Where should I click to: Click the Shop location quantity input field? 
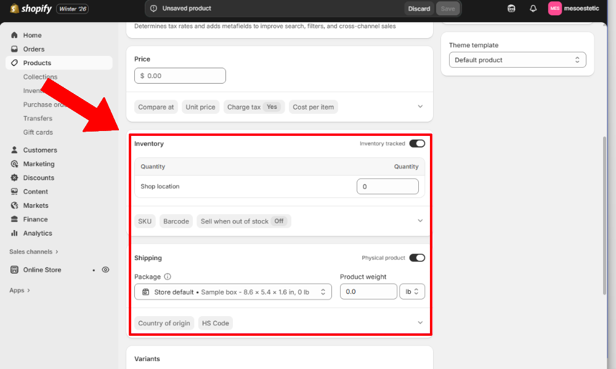(x=387, y=186)
